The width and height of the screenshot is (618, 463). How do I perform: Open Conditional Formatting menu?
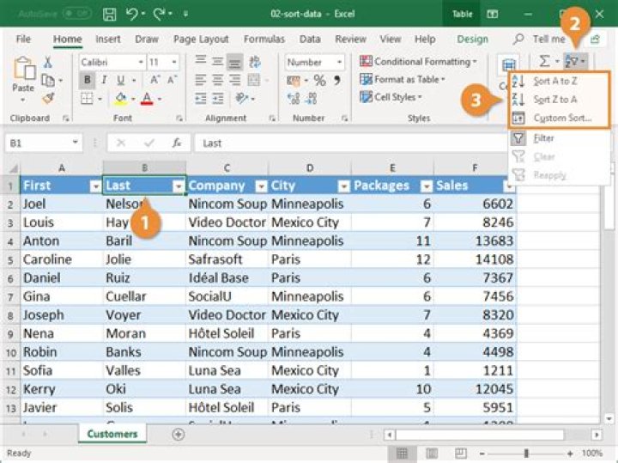click(x=418, y=62)
